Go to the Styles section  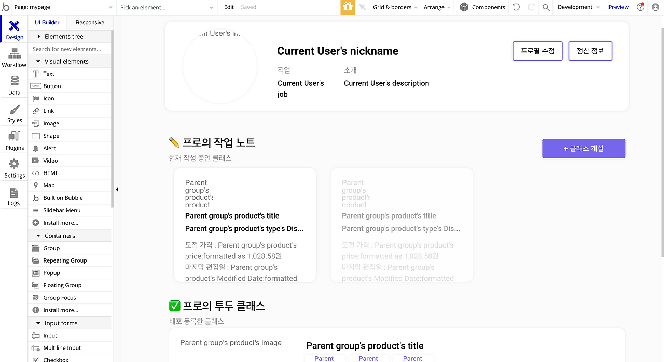click(15, 113)
